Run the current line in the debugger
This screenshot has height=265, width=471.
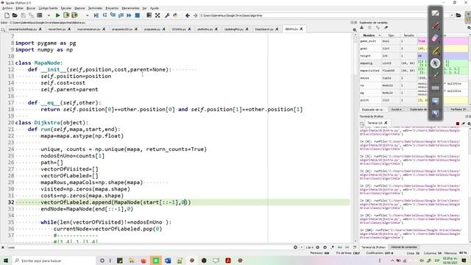pos(105,15)
